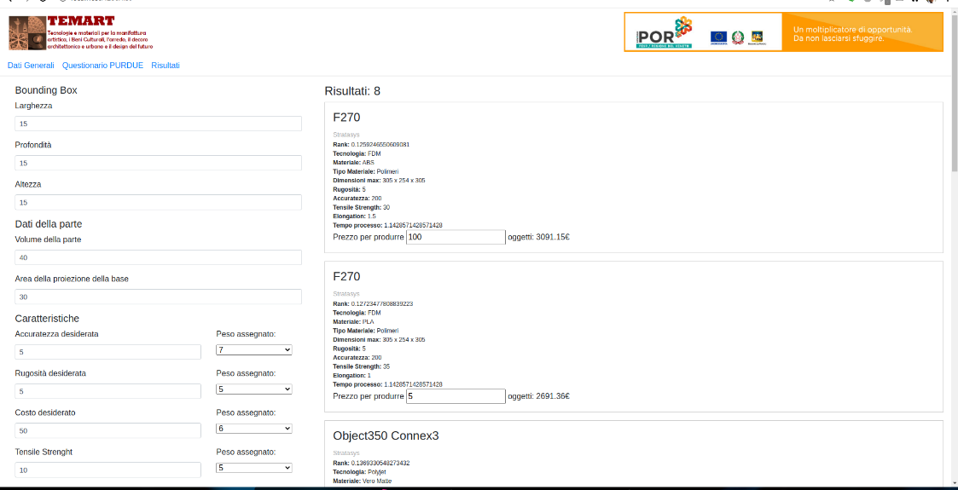This screenshot has height=490, width=958.
Task: Edit the Volume della parte field
Action: [158, 257]
